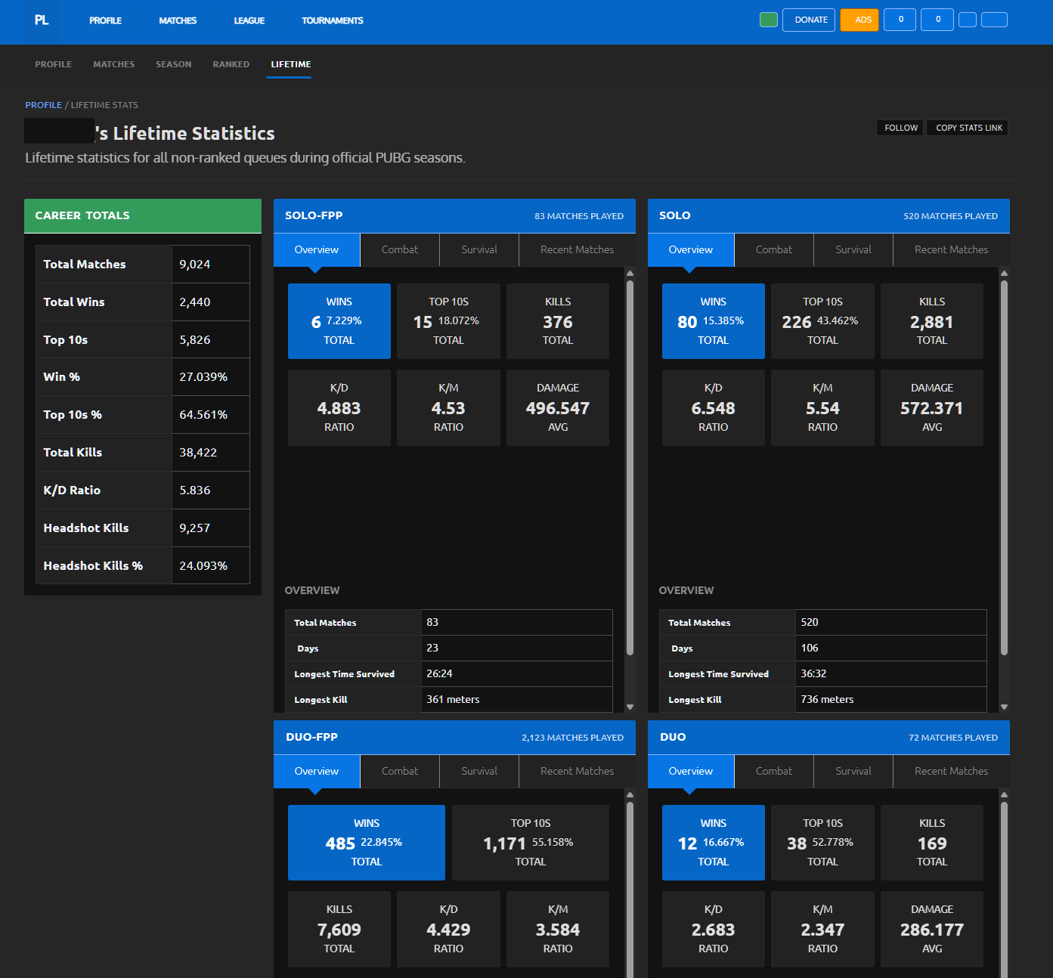The width and height of the screenshot is (1053, 978).
Task: Click scroll-down arrow in the 520-match SOLO panel
Action: pos(1004,707)
